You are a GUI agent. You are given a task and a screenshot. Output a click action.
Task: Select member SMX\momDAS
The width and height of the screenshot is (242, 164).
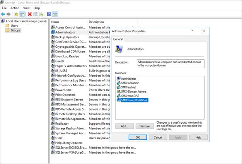[130, 96]
